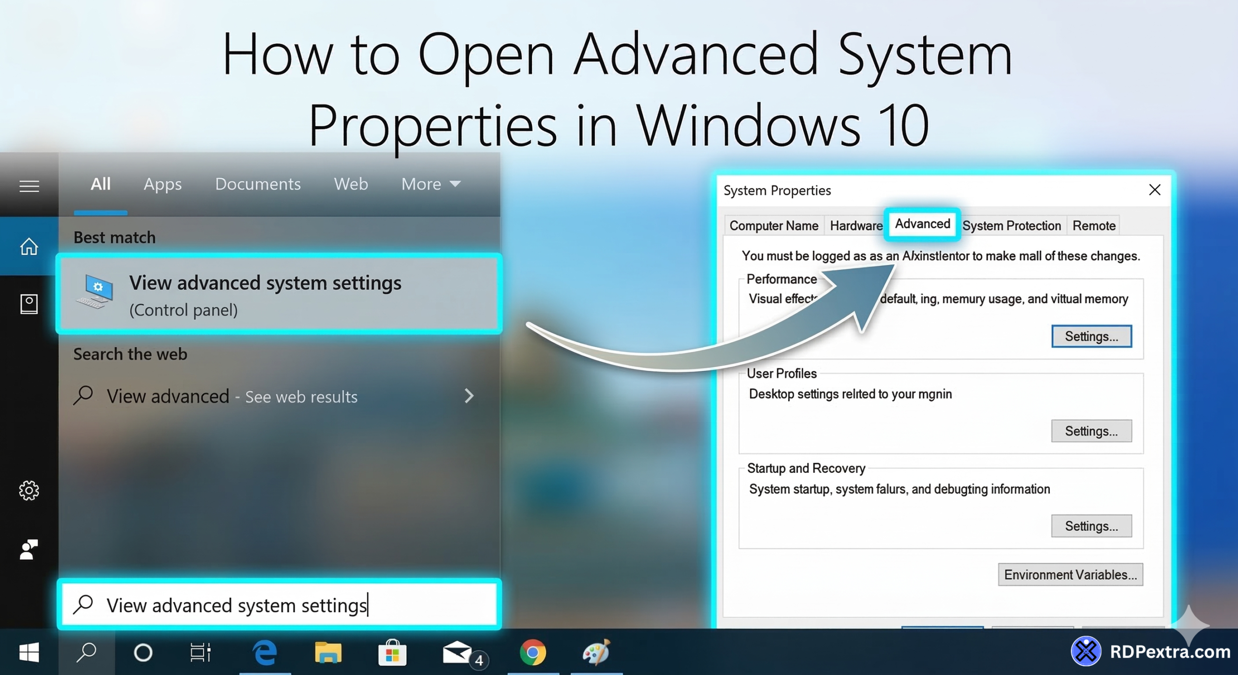Expand the See web results arrow
This screenshot has width=1238, height=675.
(468, 396)
